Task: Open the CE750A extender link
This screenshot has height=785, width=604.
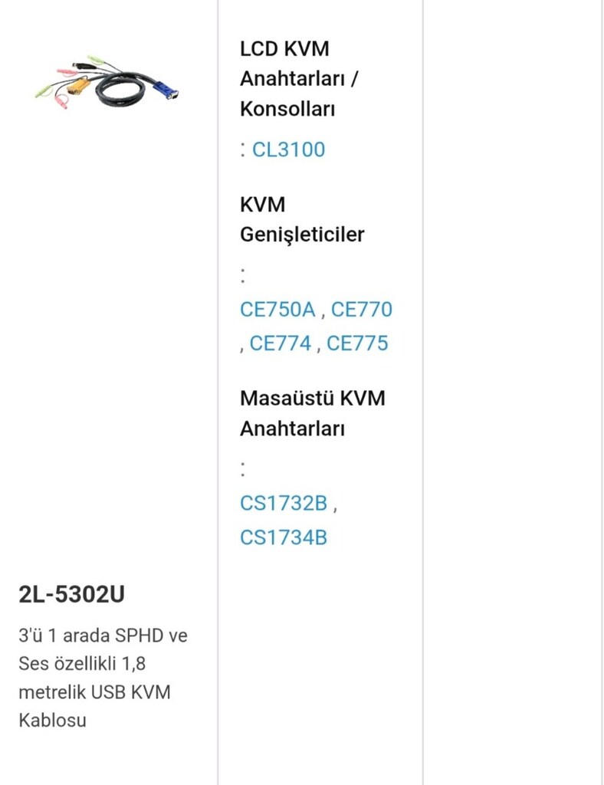Action: pyautogui.click(x=277, y=310)
